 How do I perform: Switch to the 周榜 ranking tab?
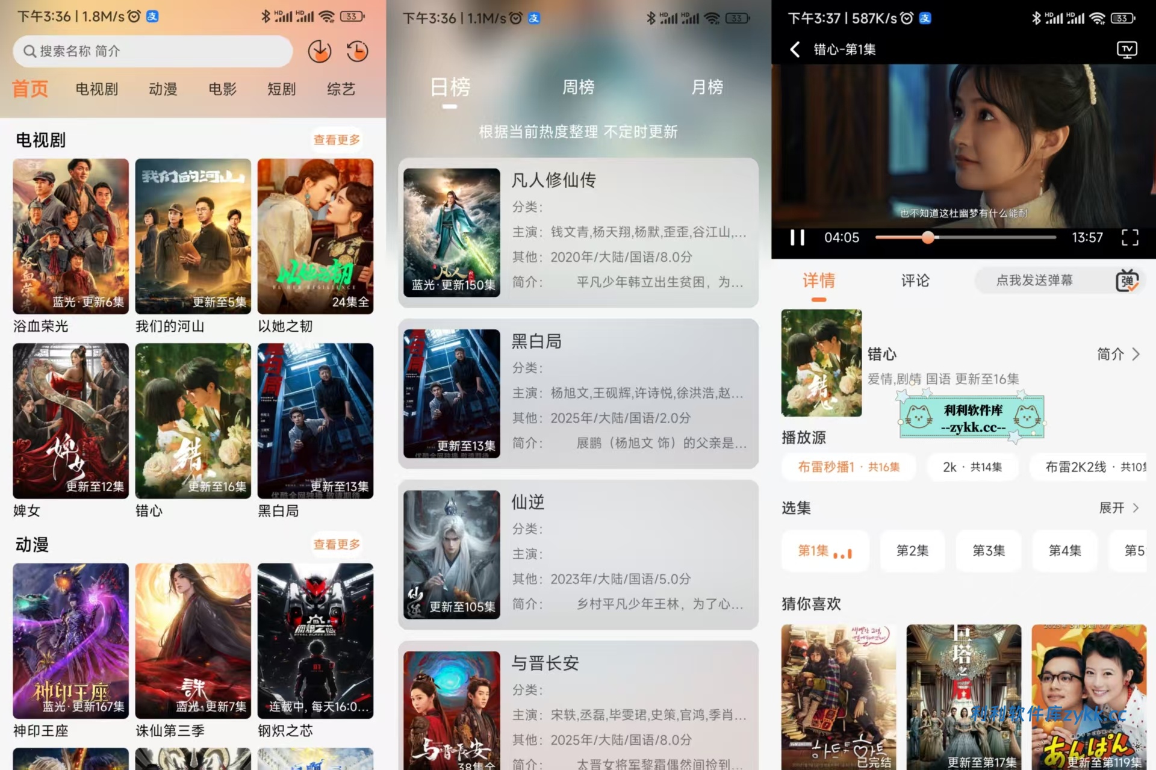point(578,87)
